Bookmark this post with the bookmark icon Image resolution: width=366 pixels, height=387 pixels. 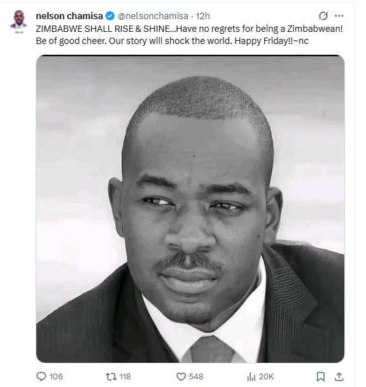(320, 377)
